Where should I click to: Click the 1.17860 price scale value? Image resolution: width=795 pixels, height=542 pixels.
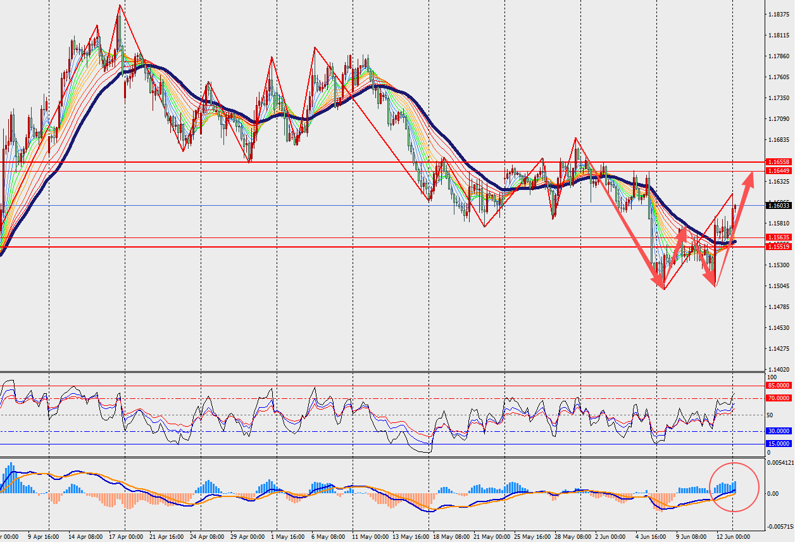778,56
